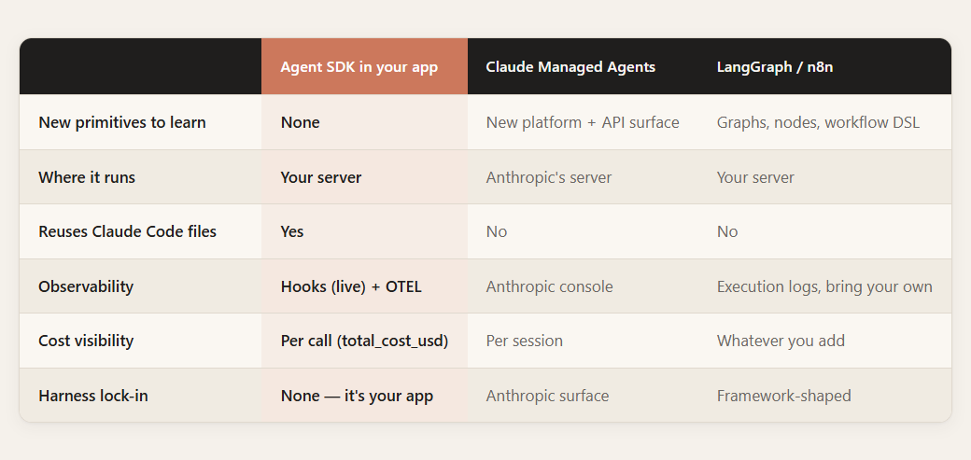Click 'No' in the LangGraph / n8n column
The height and width of the screenshot is (460, 971).
pyautogui.click(x=727, y=231)
